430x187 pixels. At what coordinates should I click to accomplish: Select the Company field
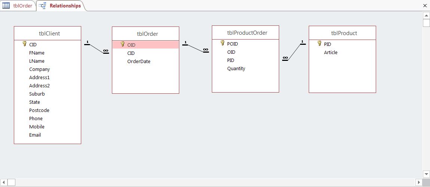pyautogui.click(x=40, y=69)
